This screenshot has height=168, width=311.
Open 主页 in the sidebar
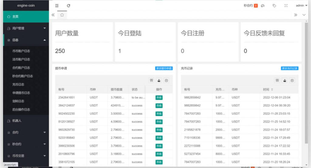coord(26,17)
